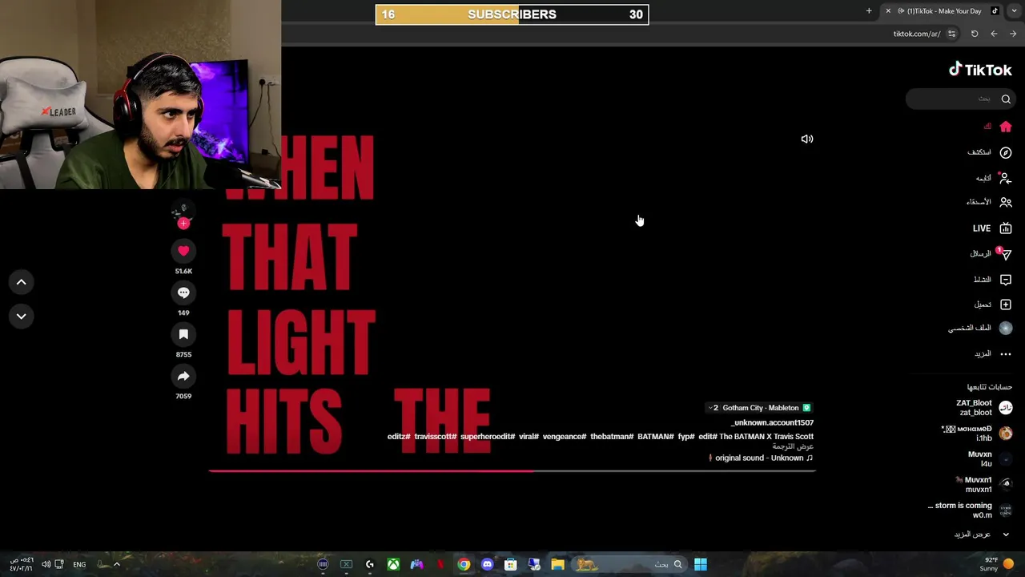
Task: Open followed account Muvxn l4u
Action: [991, 459]
